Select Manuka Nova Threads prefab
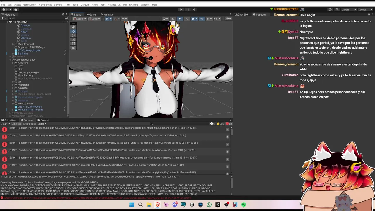This screenshot has width=375, height=211. [30, 110]
